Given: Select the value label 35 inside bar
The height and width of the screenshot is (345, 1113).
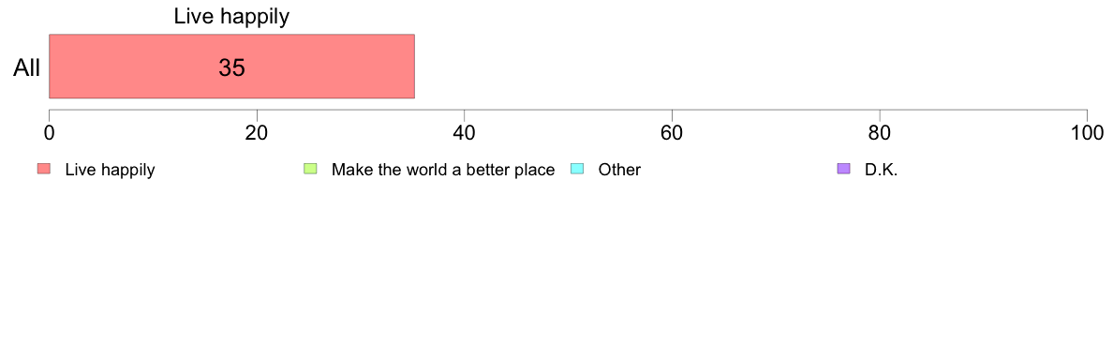Looking at the screenshot, I should 231,67.
